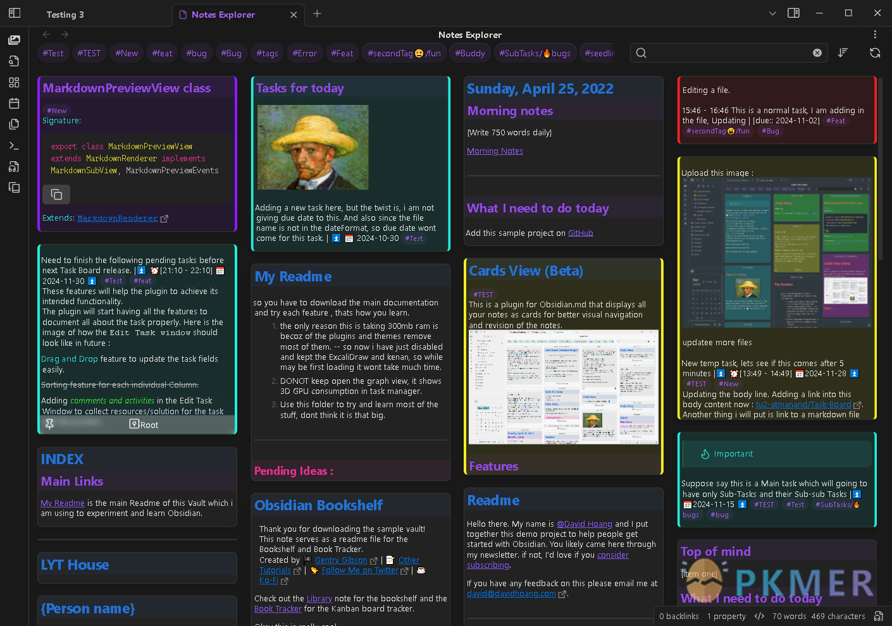
Task: Open the images gallery ribbon icon
Action: point(14,40)
